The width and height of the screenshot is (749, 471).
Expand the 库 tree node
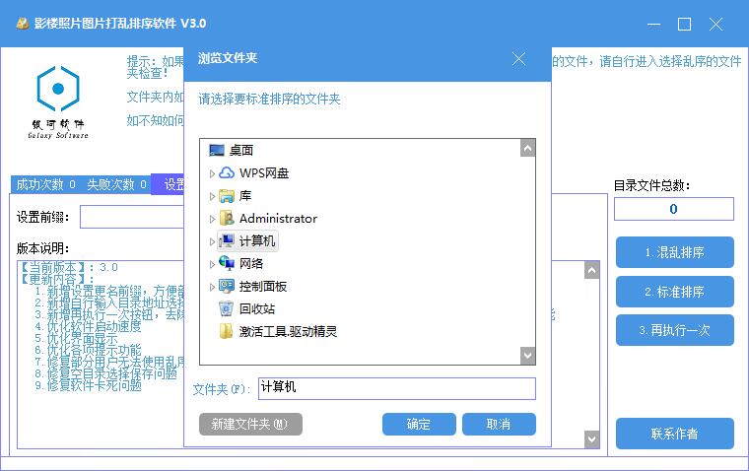212,196
